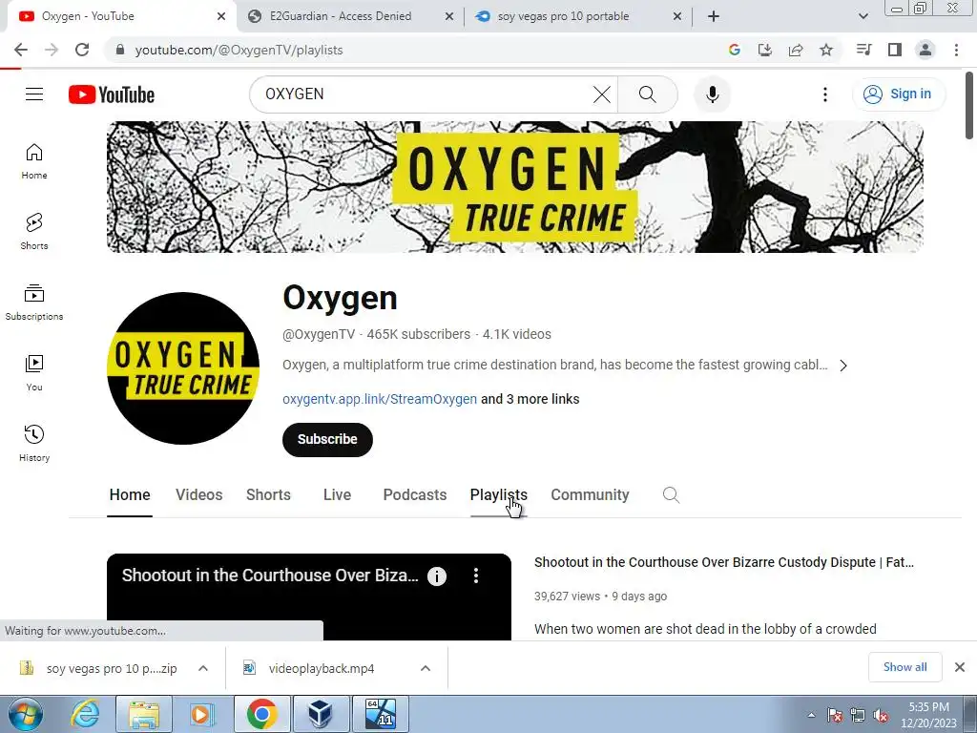Go to Home in sidebar
This screenshot has height=733, width=977.
pos(34,161)
